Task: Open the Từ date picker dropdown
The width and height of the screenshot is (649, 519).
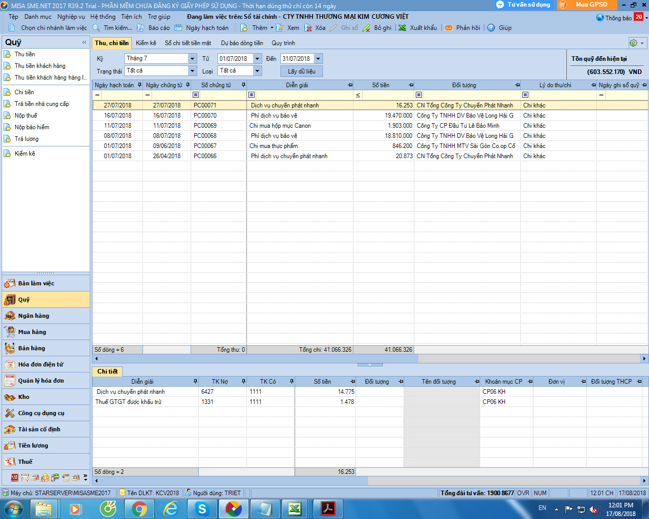Action: [258, 59]
